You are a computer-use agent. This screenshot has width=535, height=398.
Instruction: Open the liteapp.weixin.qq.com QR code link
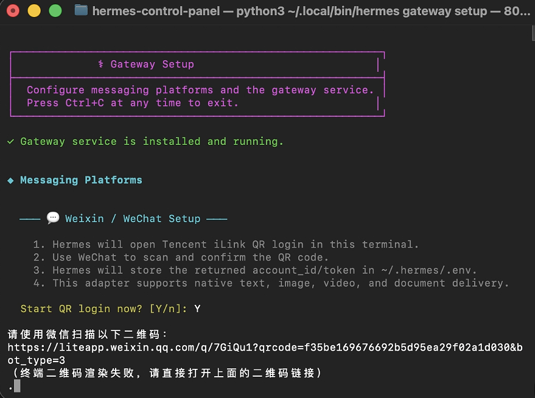pos(265,347)
